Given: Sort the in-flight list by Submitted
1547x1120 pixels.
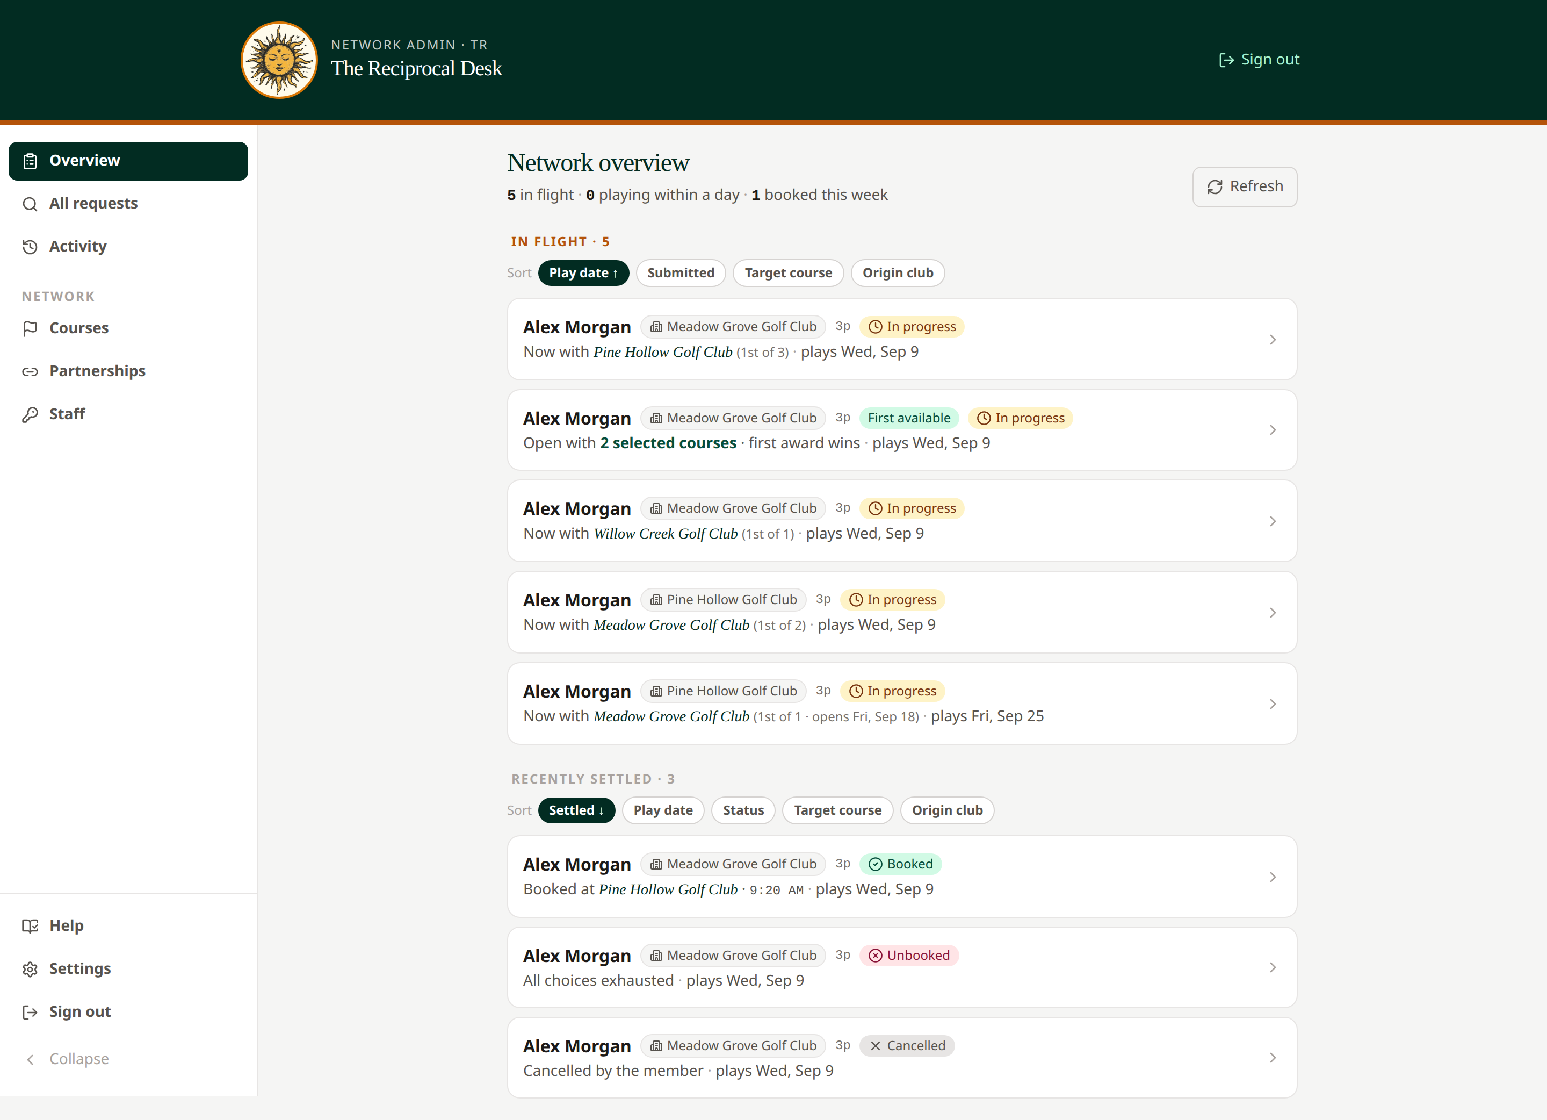Looking at the screenshot, I should coord(681,273).
